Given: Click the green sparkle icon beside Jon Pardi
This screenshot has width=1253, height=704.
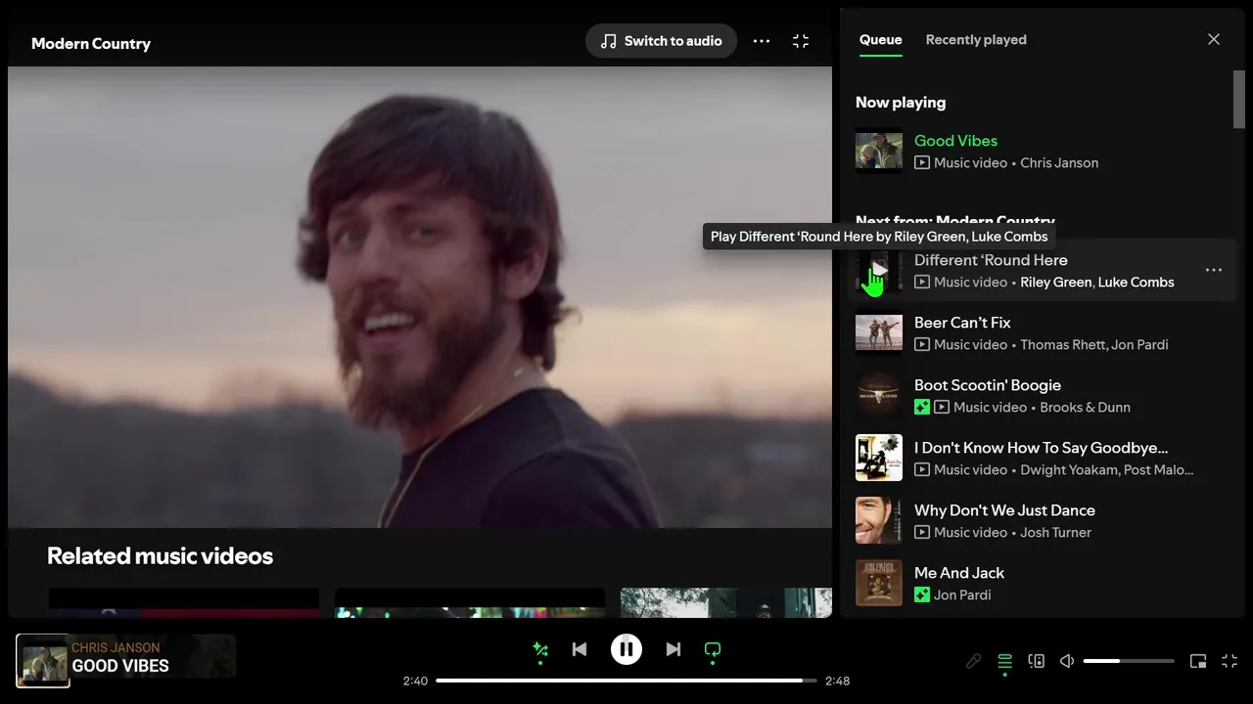Looking at the screenshot, I should coord(922,594).
